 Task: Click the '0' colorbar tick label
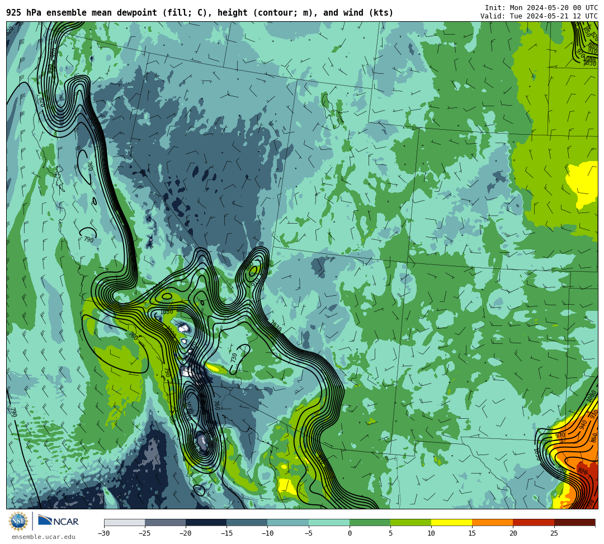(x=350, y=533)
